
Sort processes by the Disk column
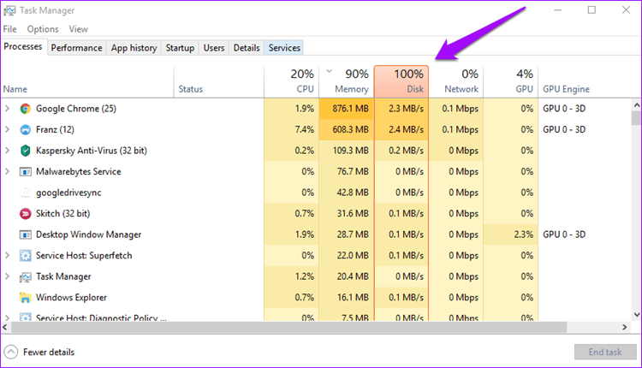coord(401,81)
